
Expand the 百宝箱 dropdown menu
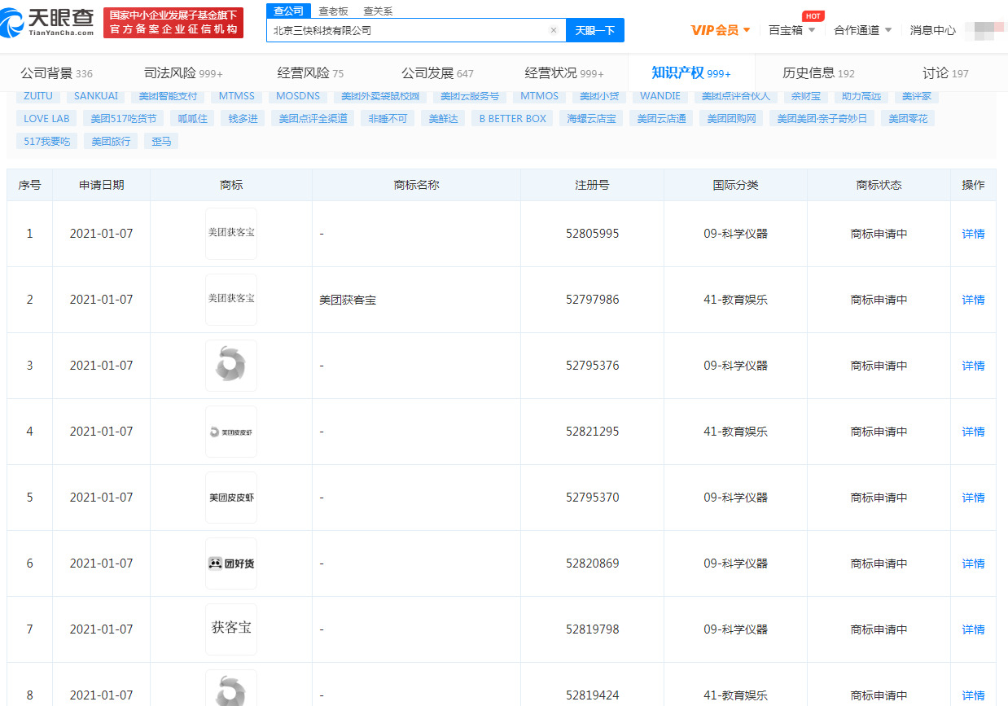pyautogui.click(x=792, y=30)
